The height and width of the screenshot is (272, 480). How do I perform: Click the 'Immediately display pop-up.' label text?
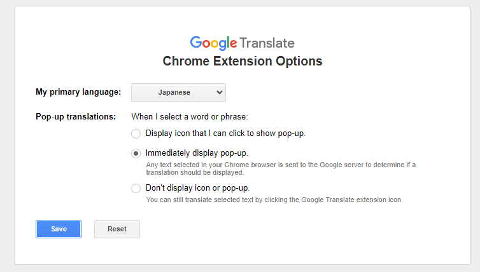(x=197, y=153)
